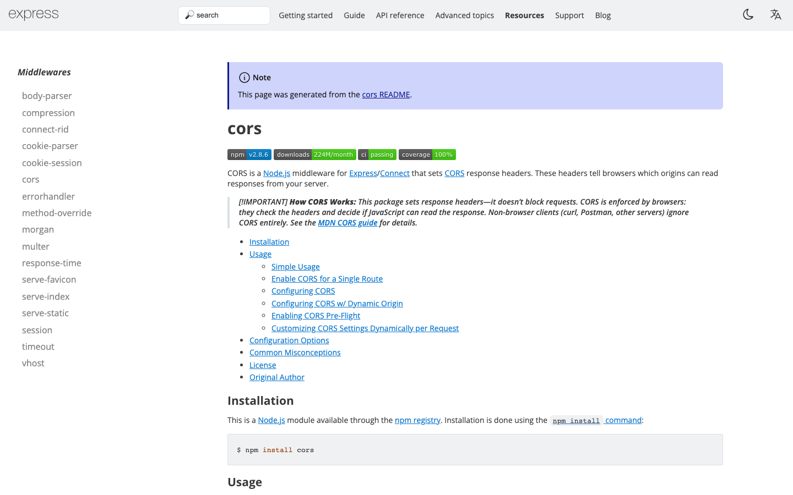The width and height of the screenshot is (793, 495).
Task: Jump to Enabling CORS Pre-Flight section
Action: (x=316, y=316)
